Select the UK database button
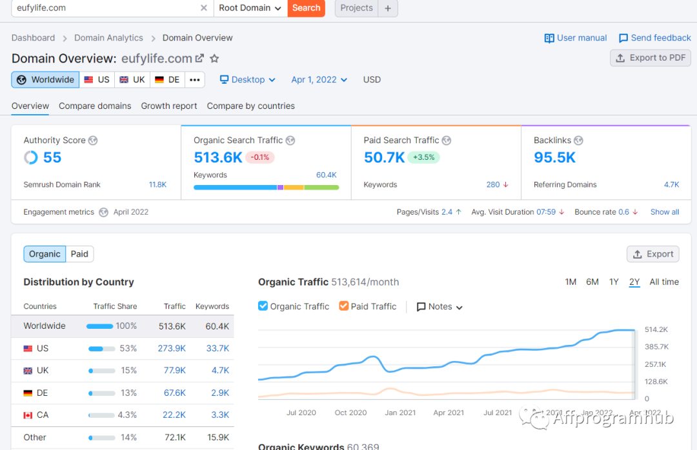This screenshot has width=697, height=450. tap(132, 80)
